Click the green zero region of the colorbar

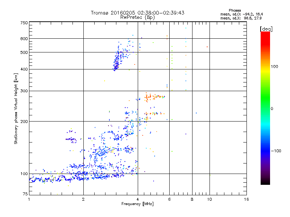click(265, 109)
